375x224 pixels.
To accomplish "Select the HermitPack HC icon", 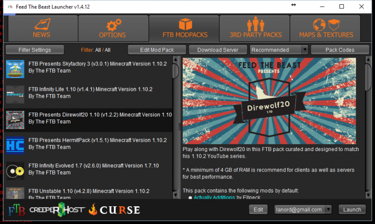I will tap(15, 145).
